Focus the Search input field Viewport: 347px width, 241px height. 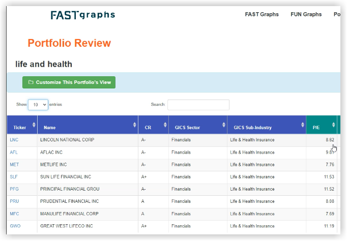pyautogui.click(x=198, y=105)
